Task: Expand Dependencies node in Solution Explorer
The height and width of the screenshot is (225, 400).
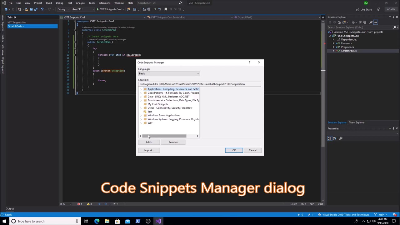Action: pyautogui.click(x=333, y=40)
